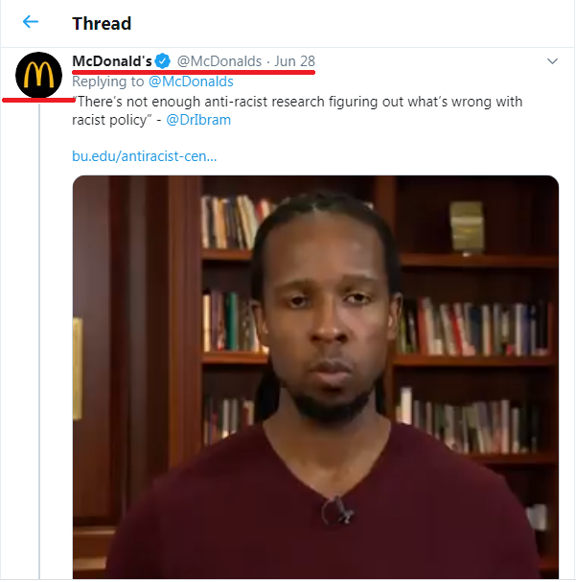The height and width of the screenshot is (582, 576).
Task: Expand the tweet options chevron
Action: [x=552, y=61]
